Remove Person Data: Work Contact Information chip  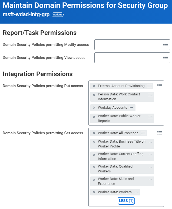[x=94, y=95]
